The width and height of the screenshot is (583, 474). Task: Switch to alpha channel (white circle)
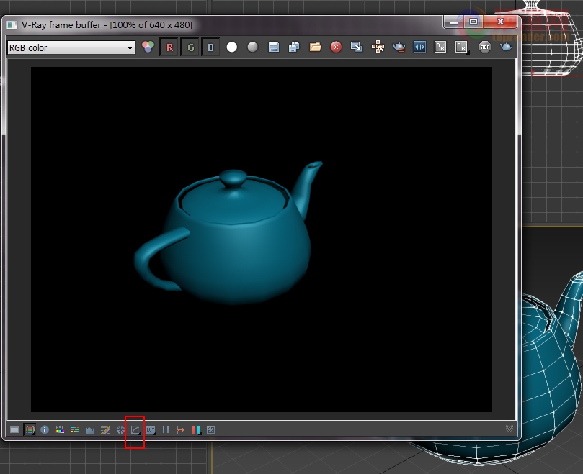point(231,47)
